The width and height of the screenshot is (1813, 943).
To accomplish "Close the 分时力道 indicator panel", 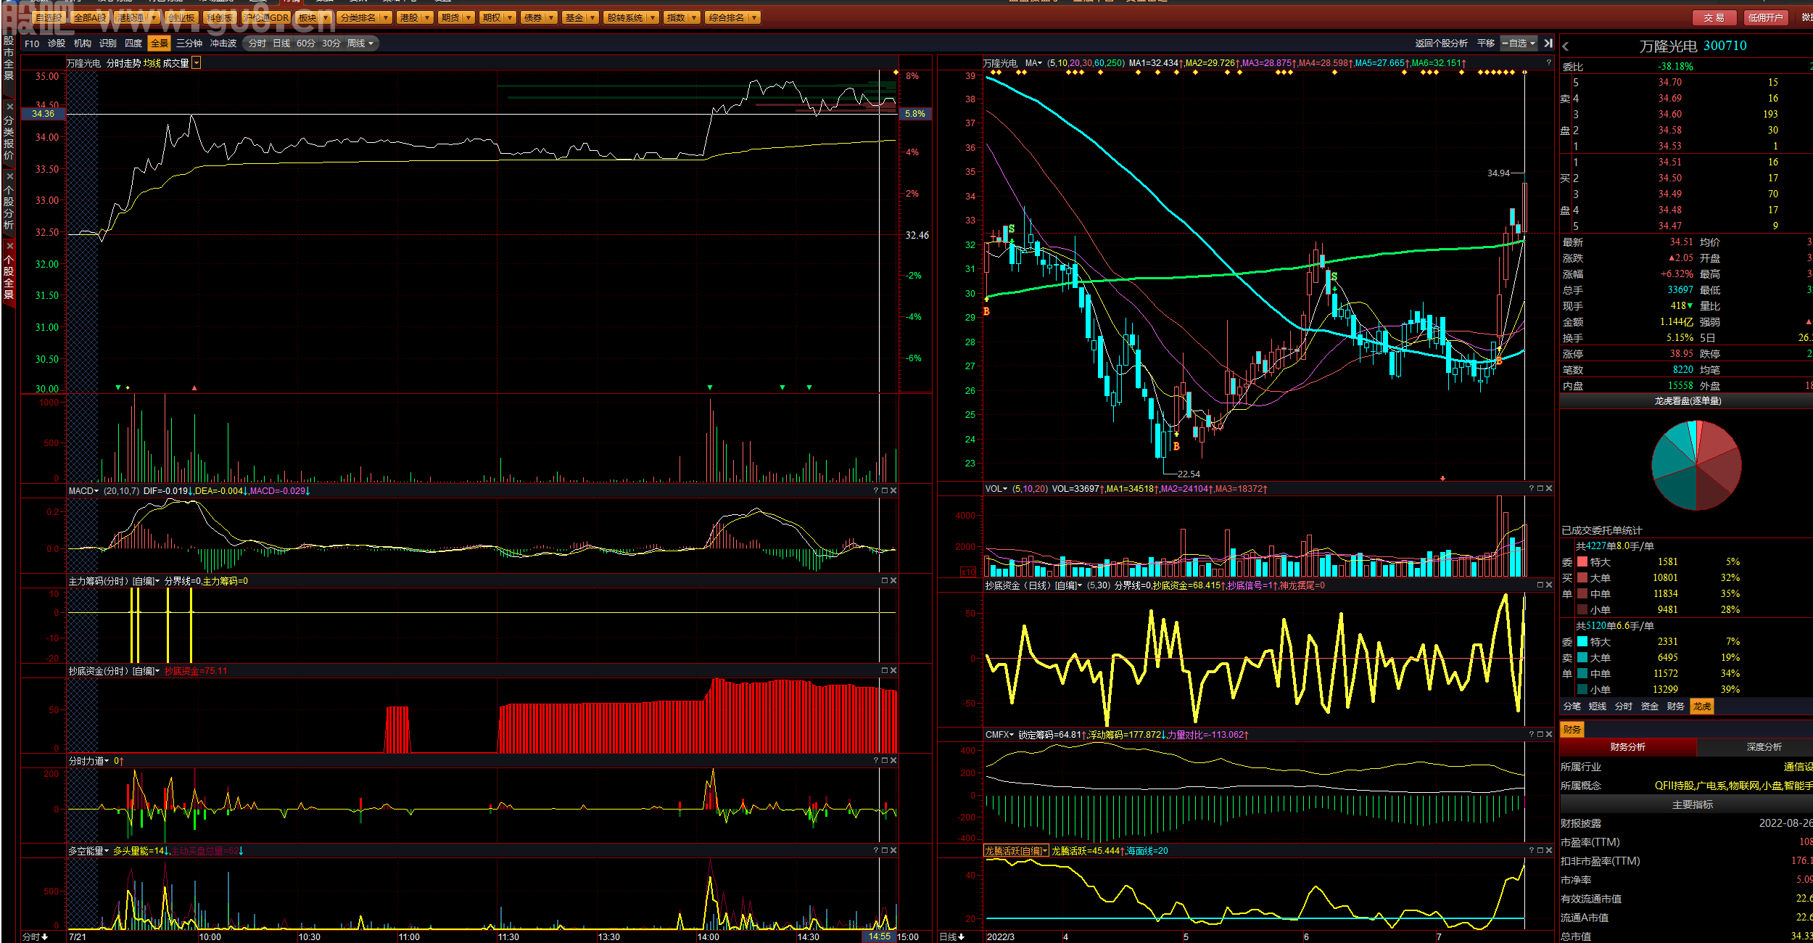I will (893, 761).
